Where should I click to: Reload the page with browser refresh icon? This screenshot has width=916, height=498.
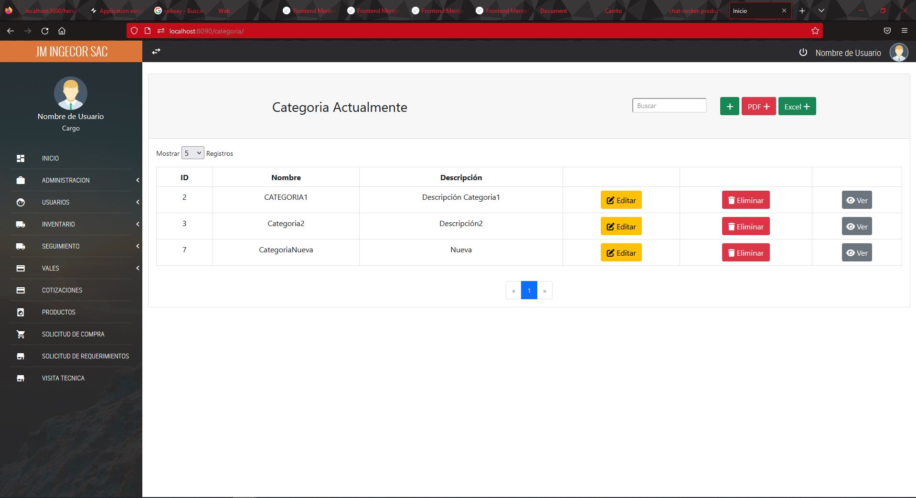(45, 31)
